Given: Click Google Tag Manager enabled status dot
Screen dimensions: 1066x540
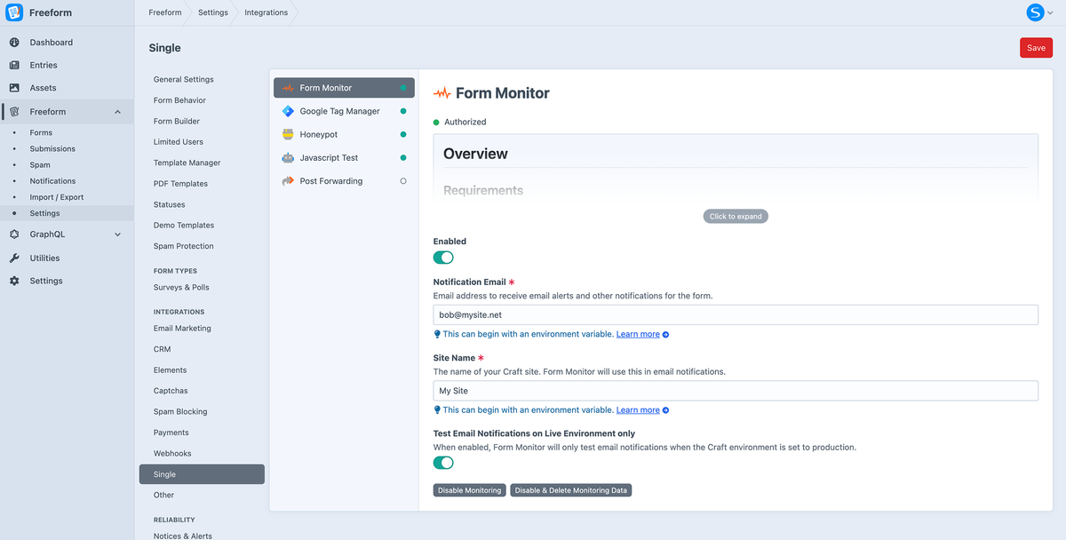Looking at the screenshot, I should (x=403, y=111).
